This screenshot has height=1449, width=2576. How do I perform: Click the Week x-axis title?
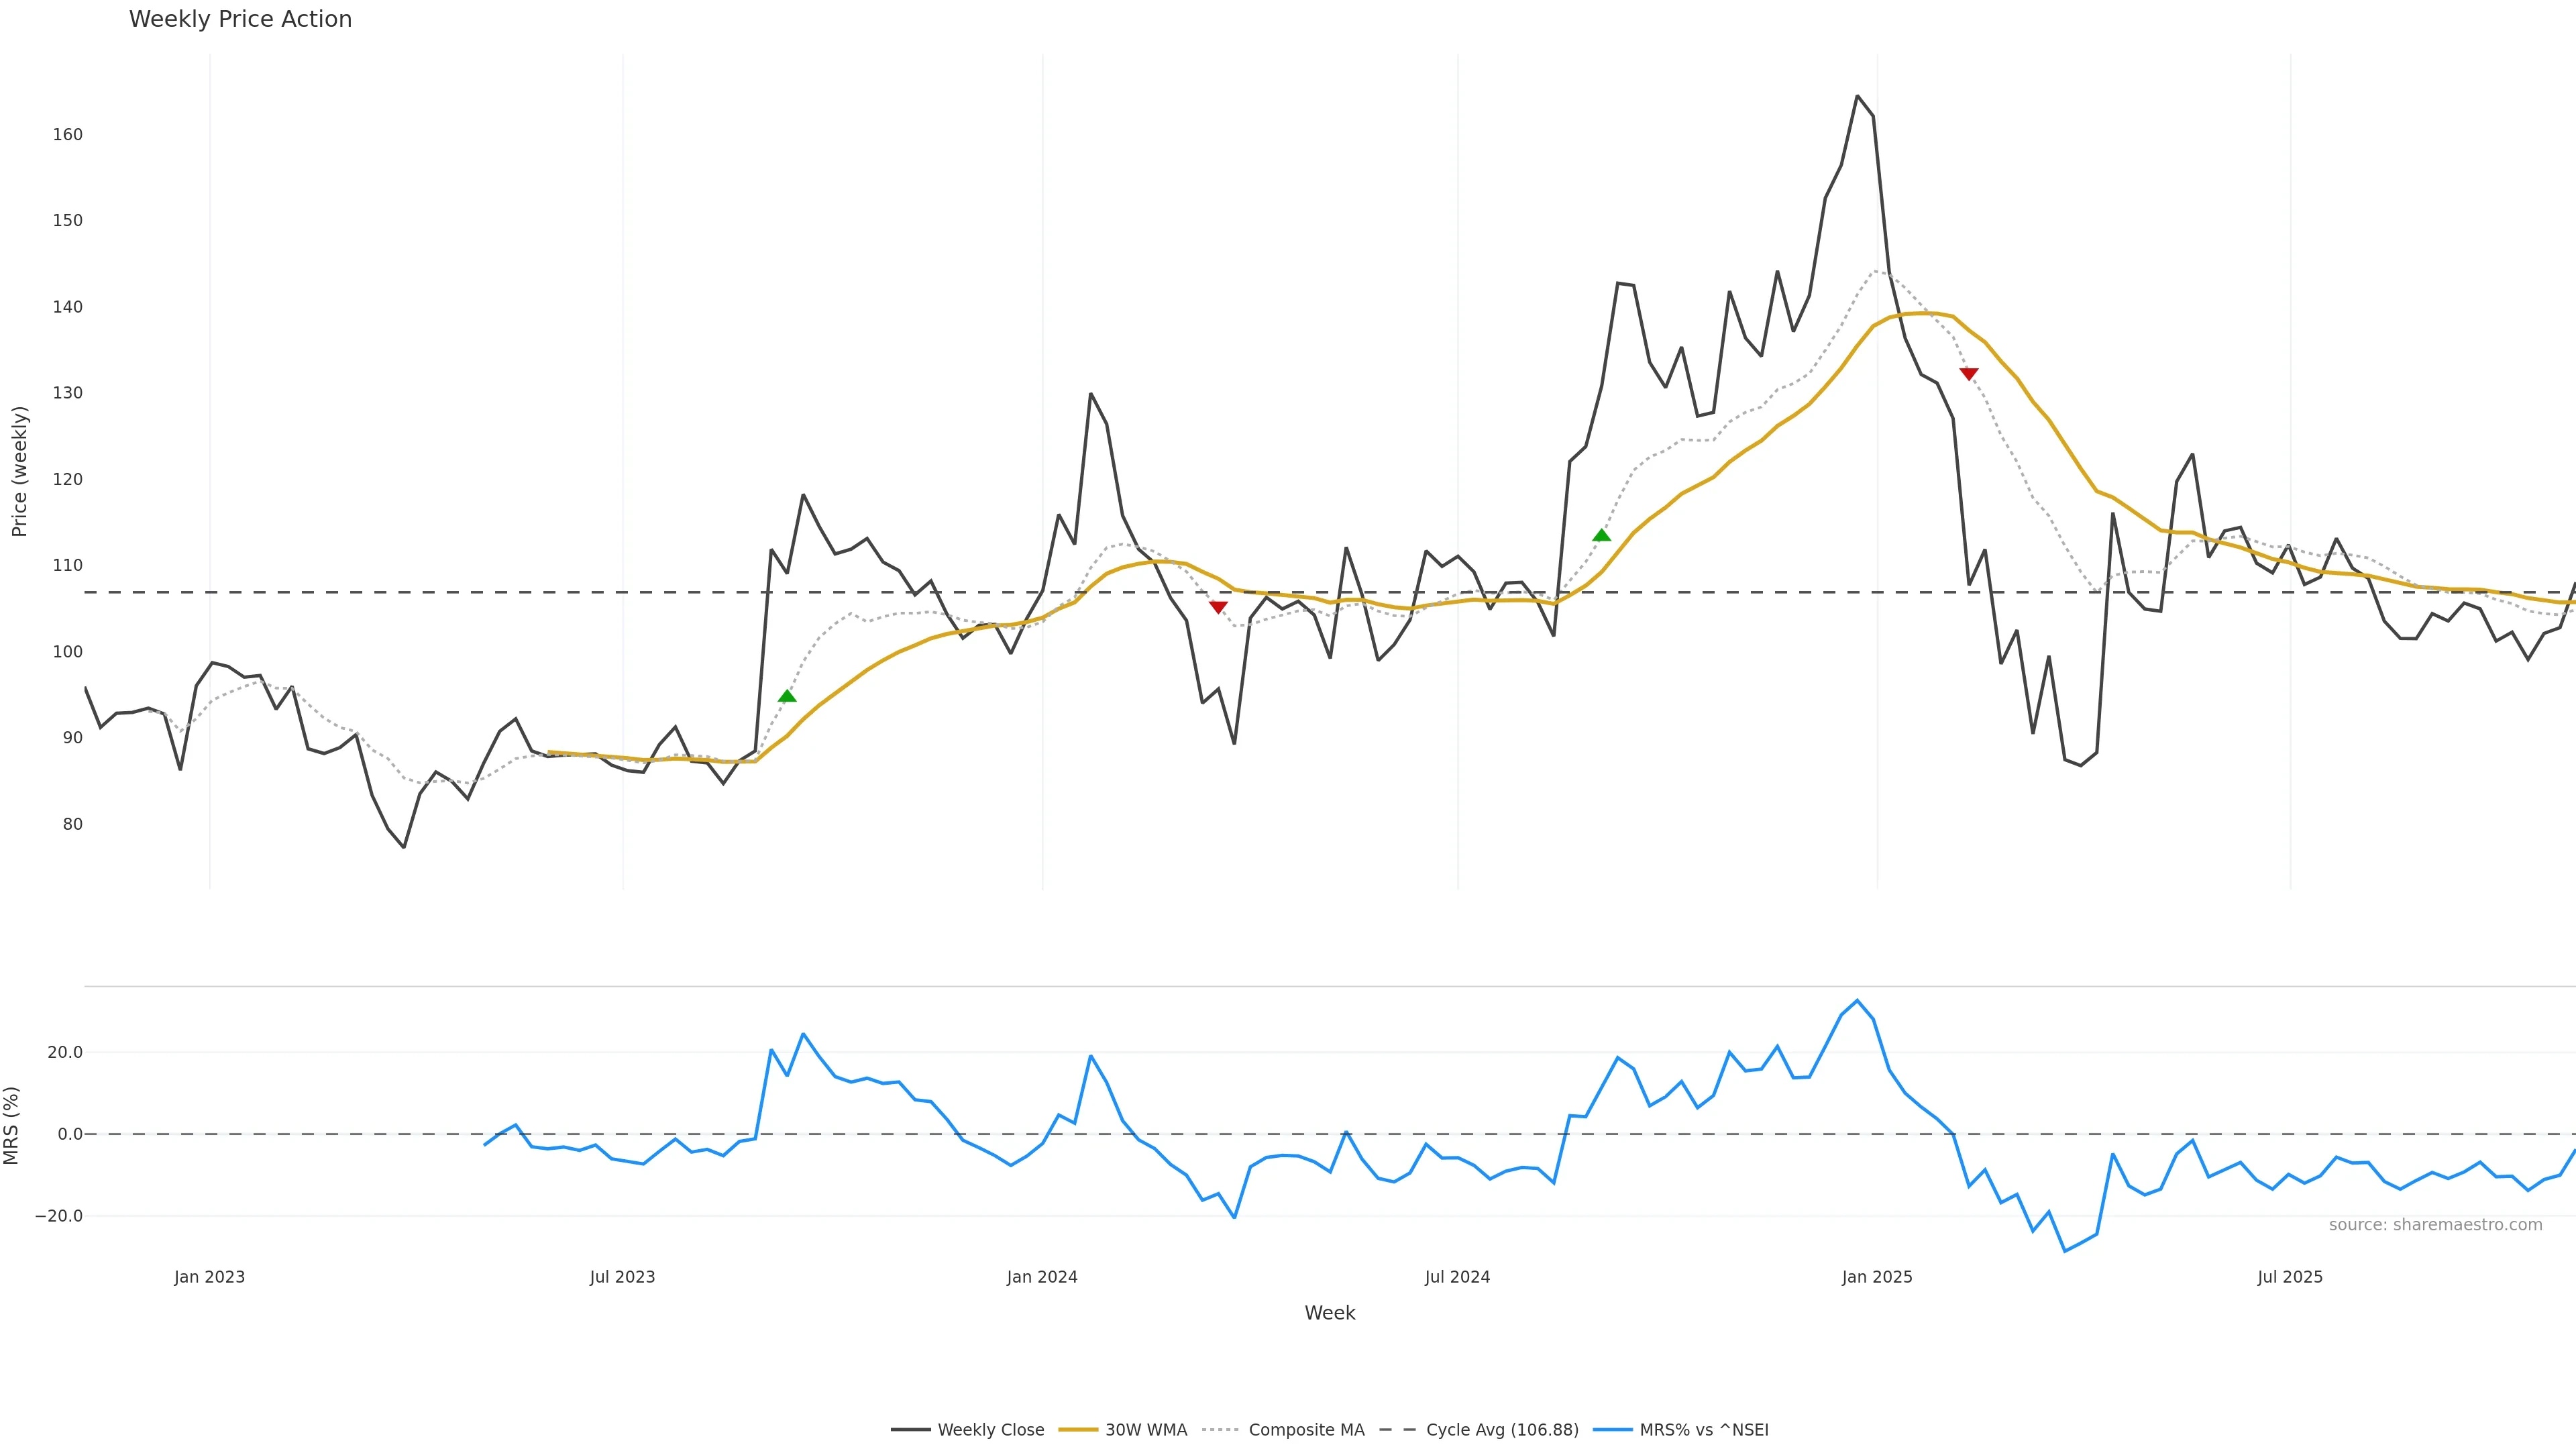1329,1313
